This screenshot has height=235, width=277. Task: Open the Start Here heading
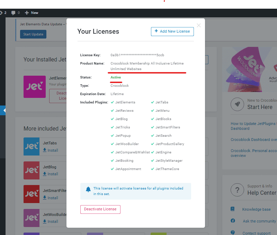(x=260, y=107)
